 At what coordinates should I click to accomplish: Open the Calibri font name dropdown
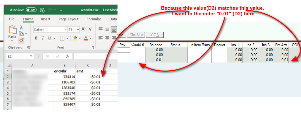65,30
